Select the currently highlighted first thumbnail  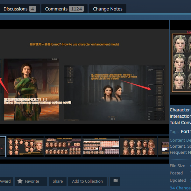click(x=3, y=146)
